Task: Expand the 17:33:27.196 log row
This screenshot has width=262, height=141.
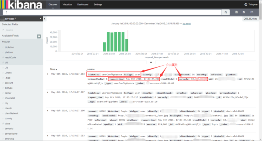Action: 48,110
